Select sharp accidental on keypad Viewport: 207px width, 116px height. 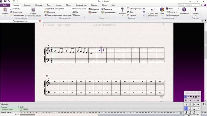pyautogui.click(x=190, y=104)
